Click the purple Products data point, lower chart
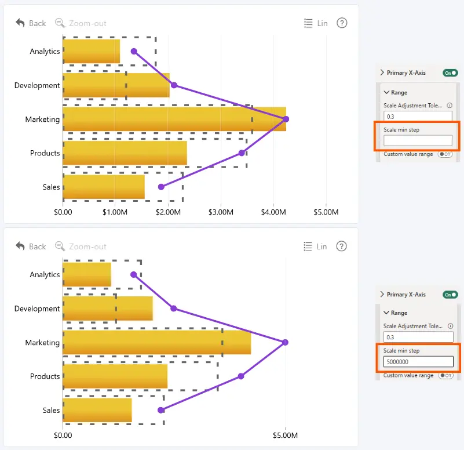Image resolution: width=464 pixels, height=450 pixels. tap(241, 376)
